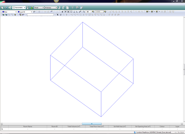The image size is (185, 134).
Task: Select the pan hand tool
Action: pyautogui.click(x=2, y=7)
